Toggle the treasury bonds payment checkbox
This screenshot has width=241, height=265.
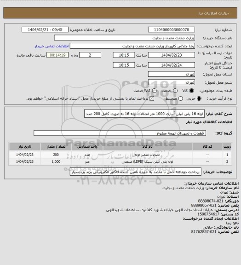pyautogui.click(x=152, y=98)
